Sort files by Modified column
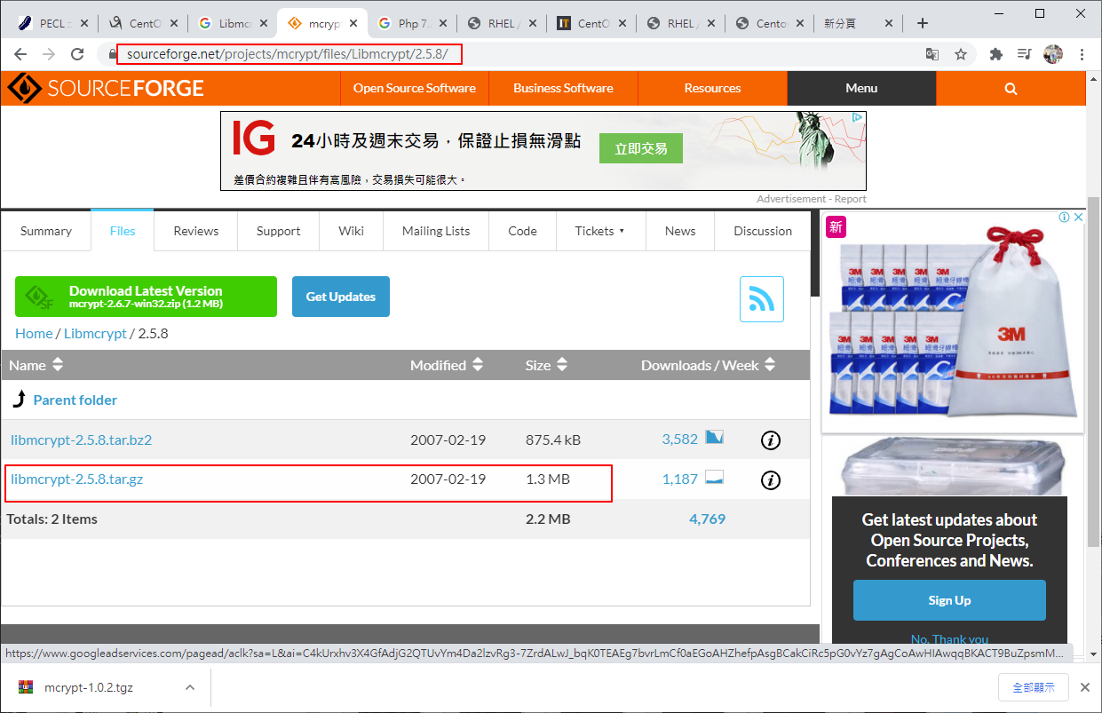 click(x=447, y=365)
